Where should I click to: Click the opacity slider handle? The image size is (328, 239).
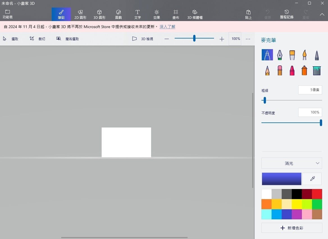point(321,123)
